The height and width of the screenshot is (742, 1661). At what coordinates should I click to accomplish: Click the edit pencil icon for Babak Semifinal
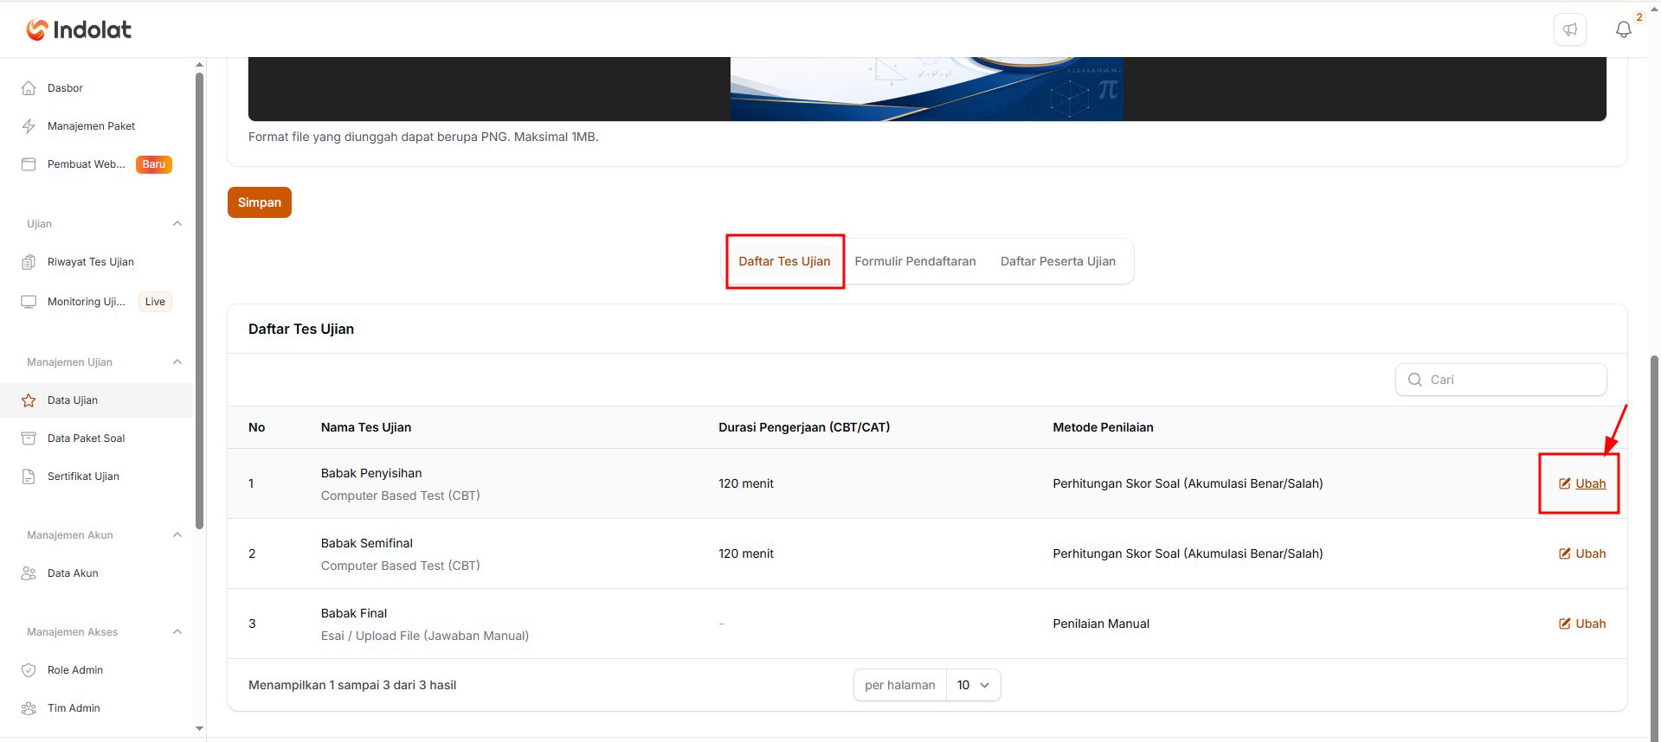point(1565,553)
